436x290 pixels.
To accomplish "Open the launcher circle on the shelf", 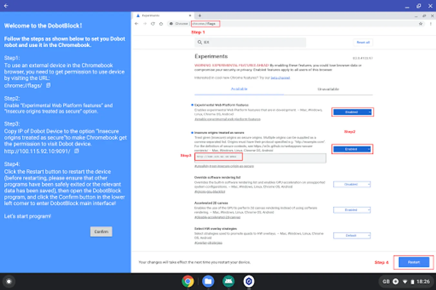I will (9, 281).
